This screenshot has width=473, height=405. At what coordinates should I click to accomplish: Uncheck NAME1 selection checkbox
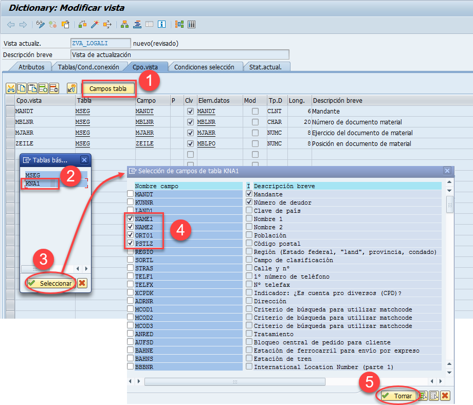click(130, 218)
